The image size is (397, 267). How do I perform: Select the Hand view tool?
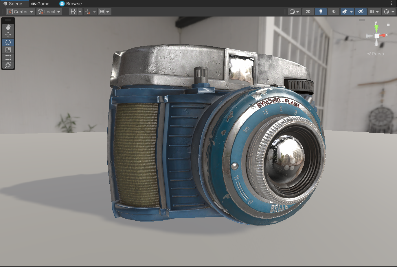click(8, 27)
